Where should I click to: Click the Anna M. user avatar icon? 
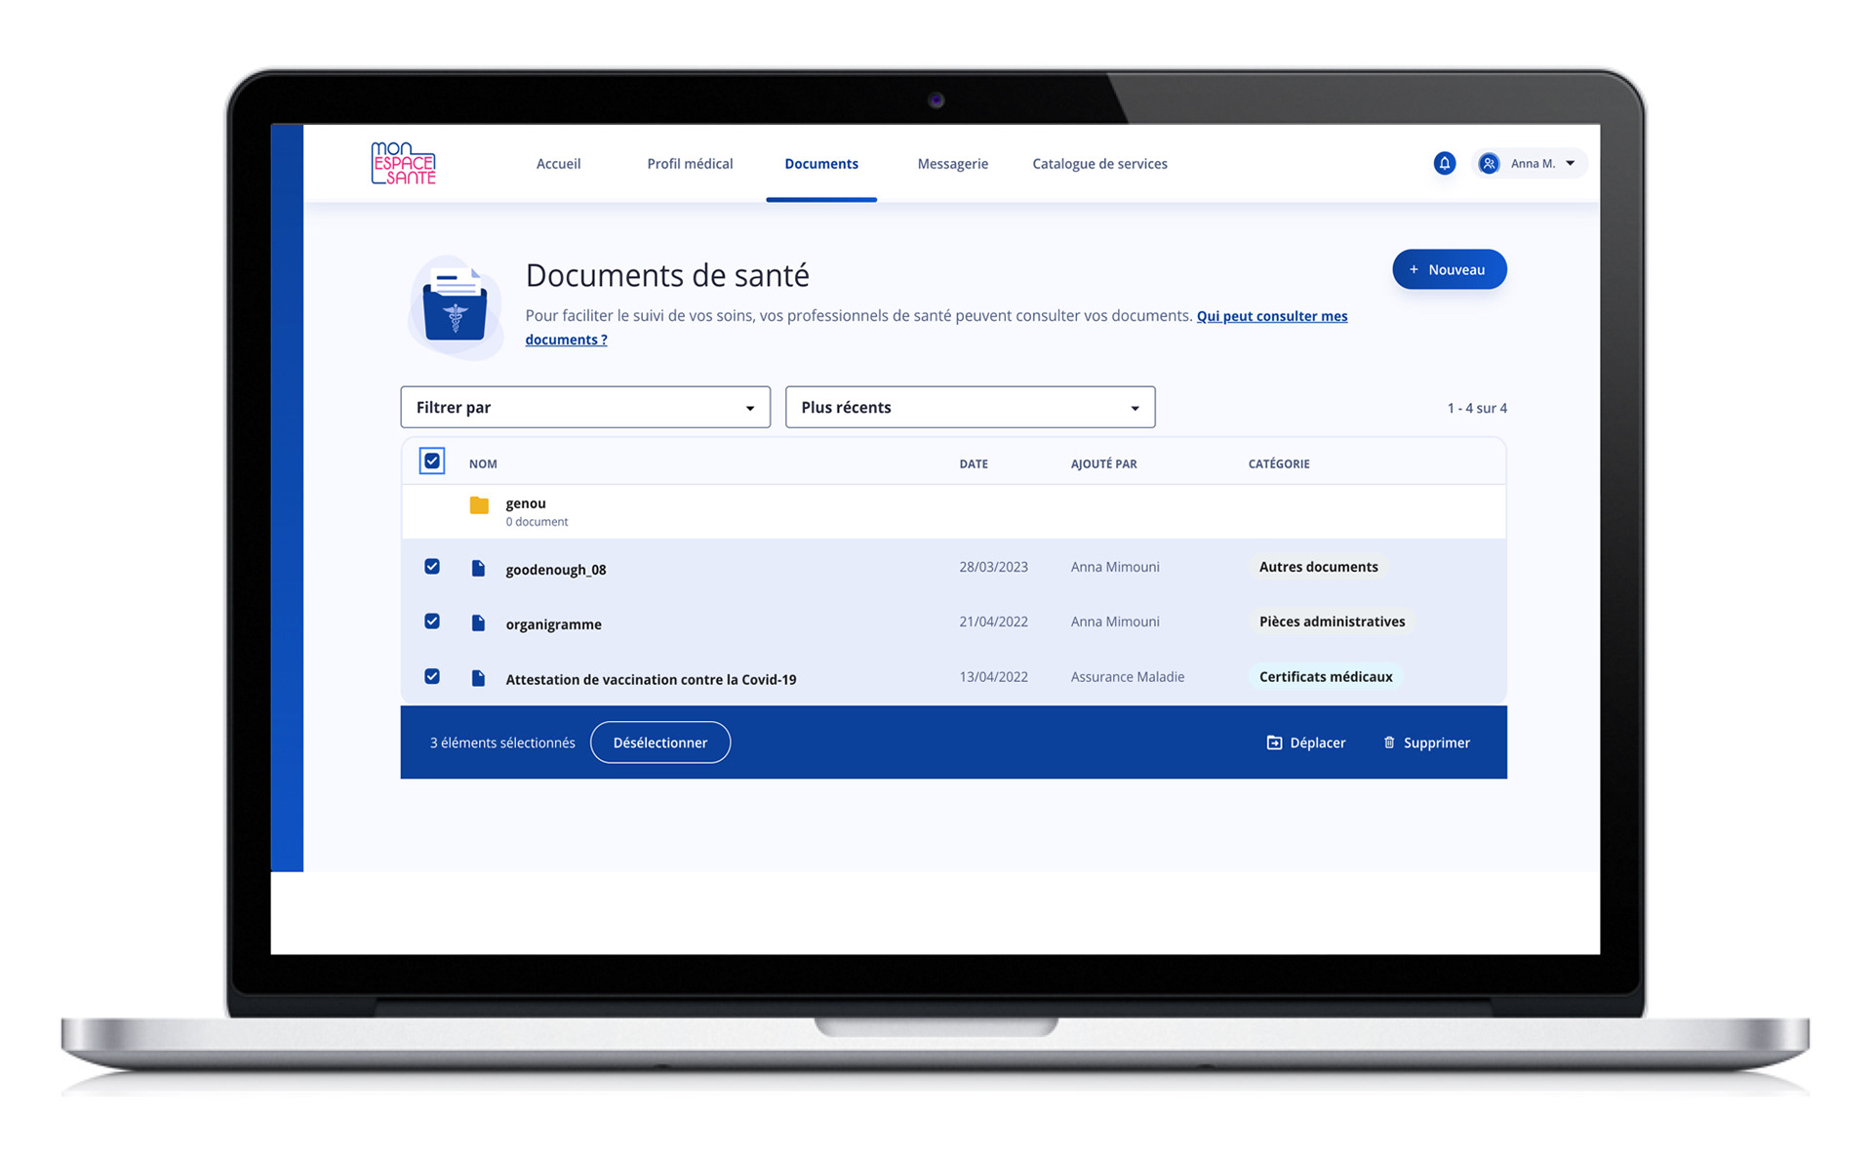click(1489, 164)
